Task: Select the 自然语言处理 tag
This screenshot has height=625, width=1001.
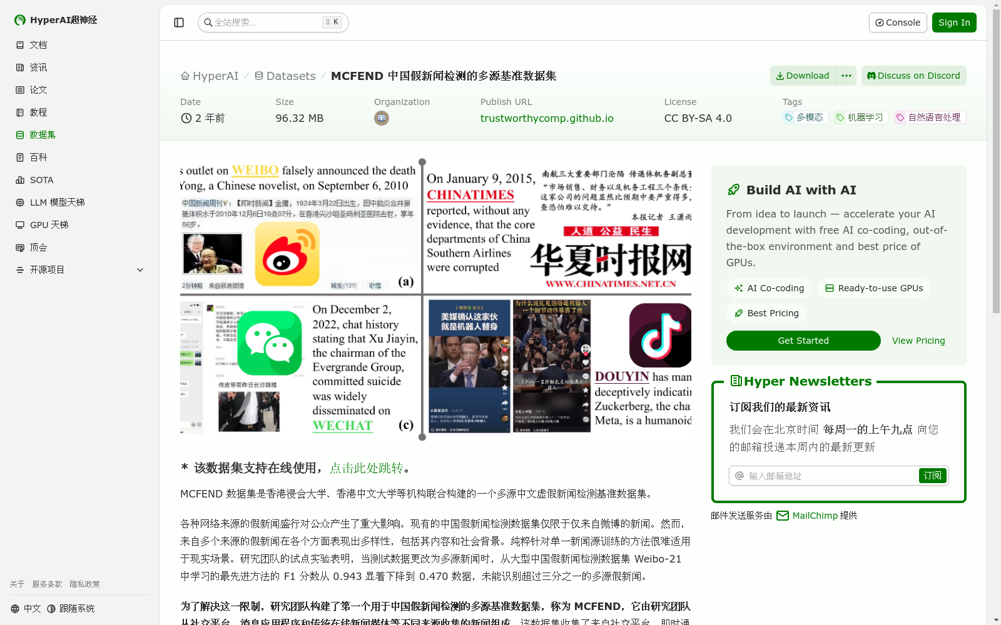Action: click(930, 117)
